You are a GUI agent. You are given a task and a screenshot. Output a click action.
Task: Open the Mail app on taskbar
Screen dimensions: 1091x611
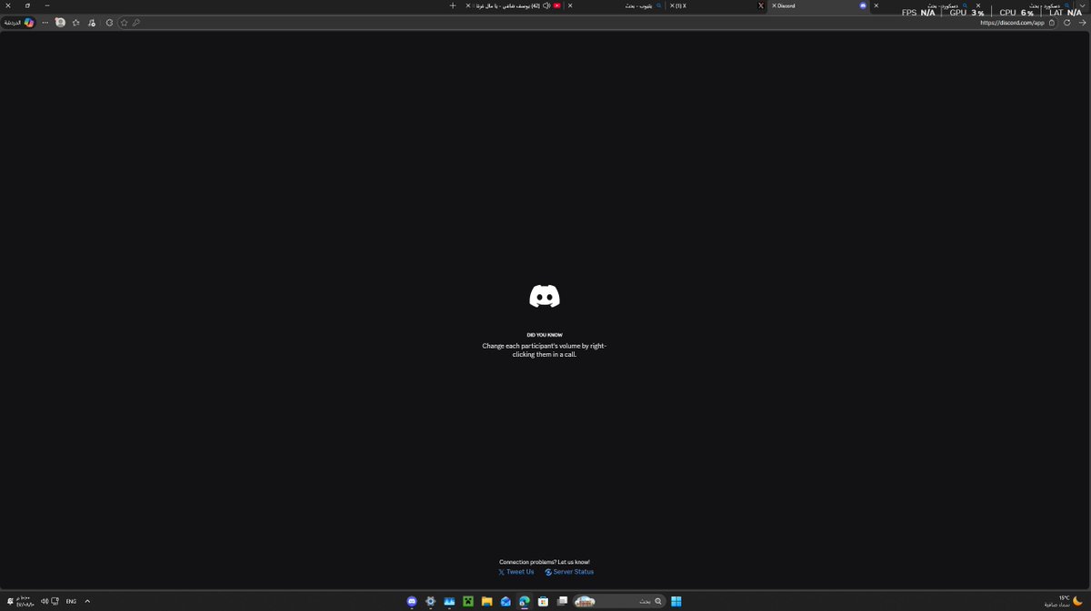pos(505,601)
